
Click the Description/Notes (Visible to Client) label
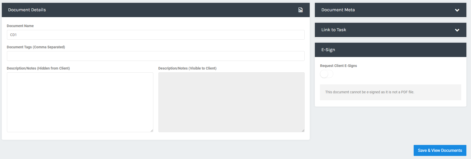pyautogui.click(x=187, y=68)
